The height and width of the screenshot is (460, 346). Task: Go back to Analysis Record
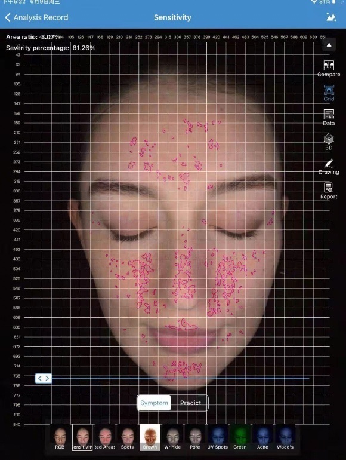click(x=36, y=17)
